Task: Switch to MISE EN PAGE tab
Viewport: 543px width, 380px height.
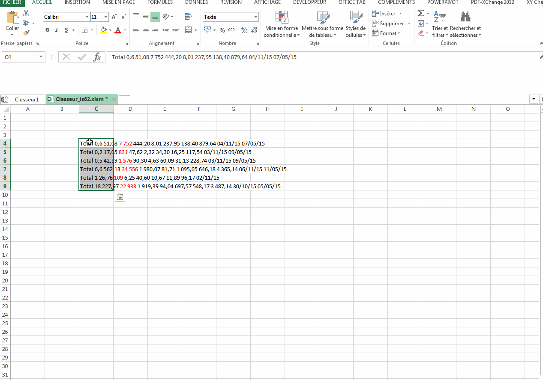Action: tap(119, 2)
